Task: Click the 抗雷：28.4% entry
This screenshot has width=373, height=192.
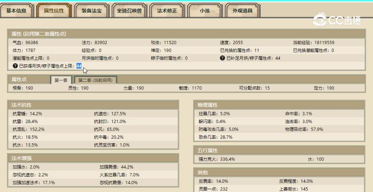Action: click(25, 122)
